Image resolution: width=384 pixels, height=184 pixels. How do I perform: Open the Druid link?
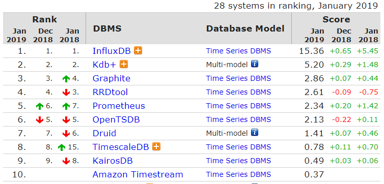(x=104, y=133)
